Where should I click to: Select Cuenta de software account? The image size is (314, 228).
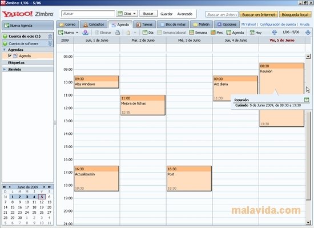click(23, 43)
